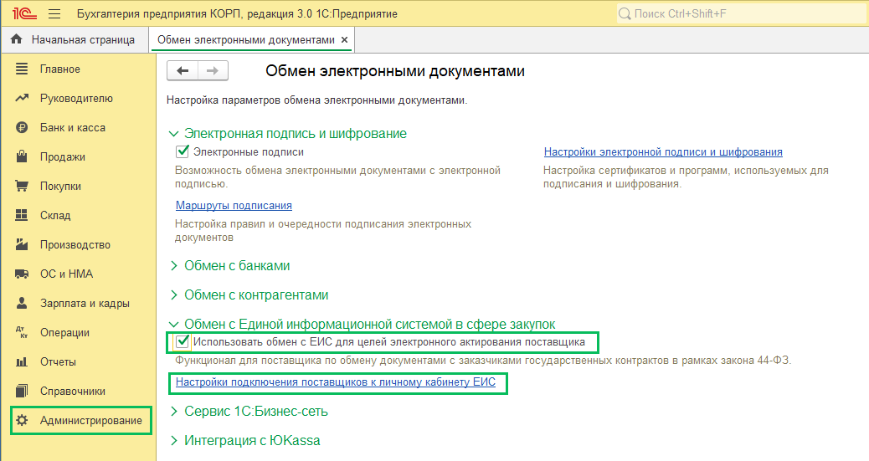Open the Отчеты menu section
The height and width of the screenshot is (461, 869).
[x=59, y=361]
